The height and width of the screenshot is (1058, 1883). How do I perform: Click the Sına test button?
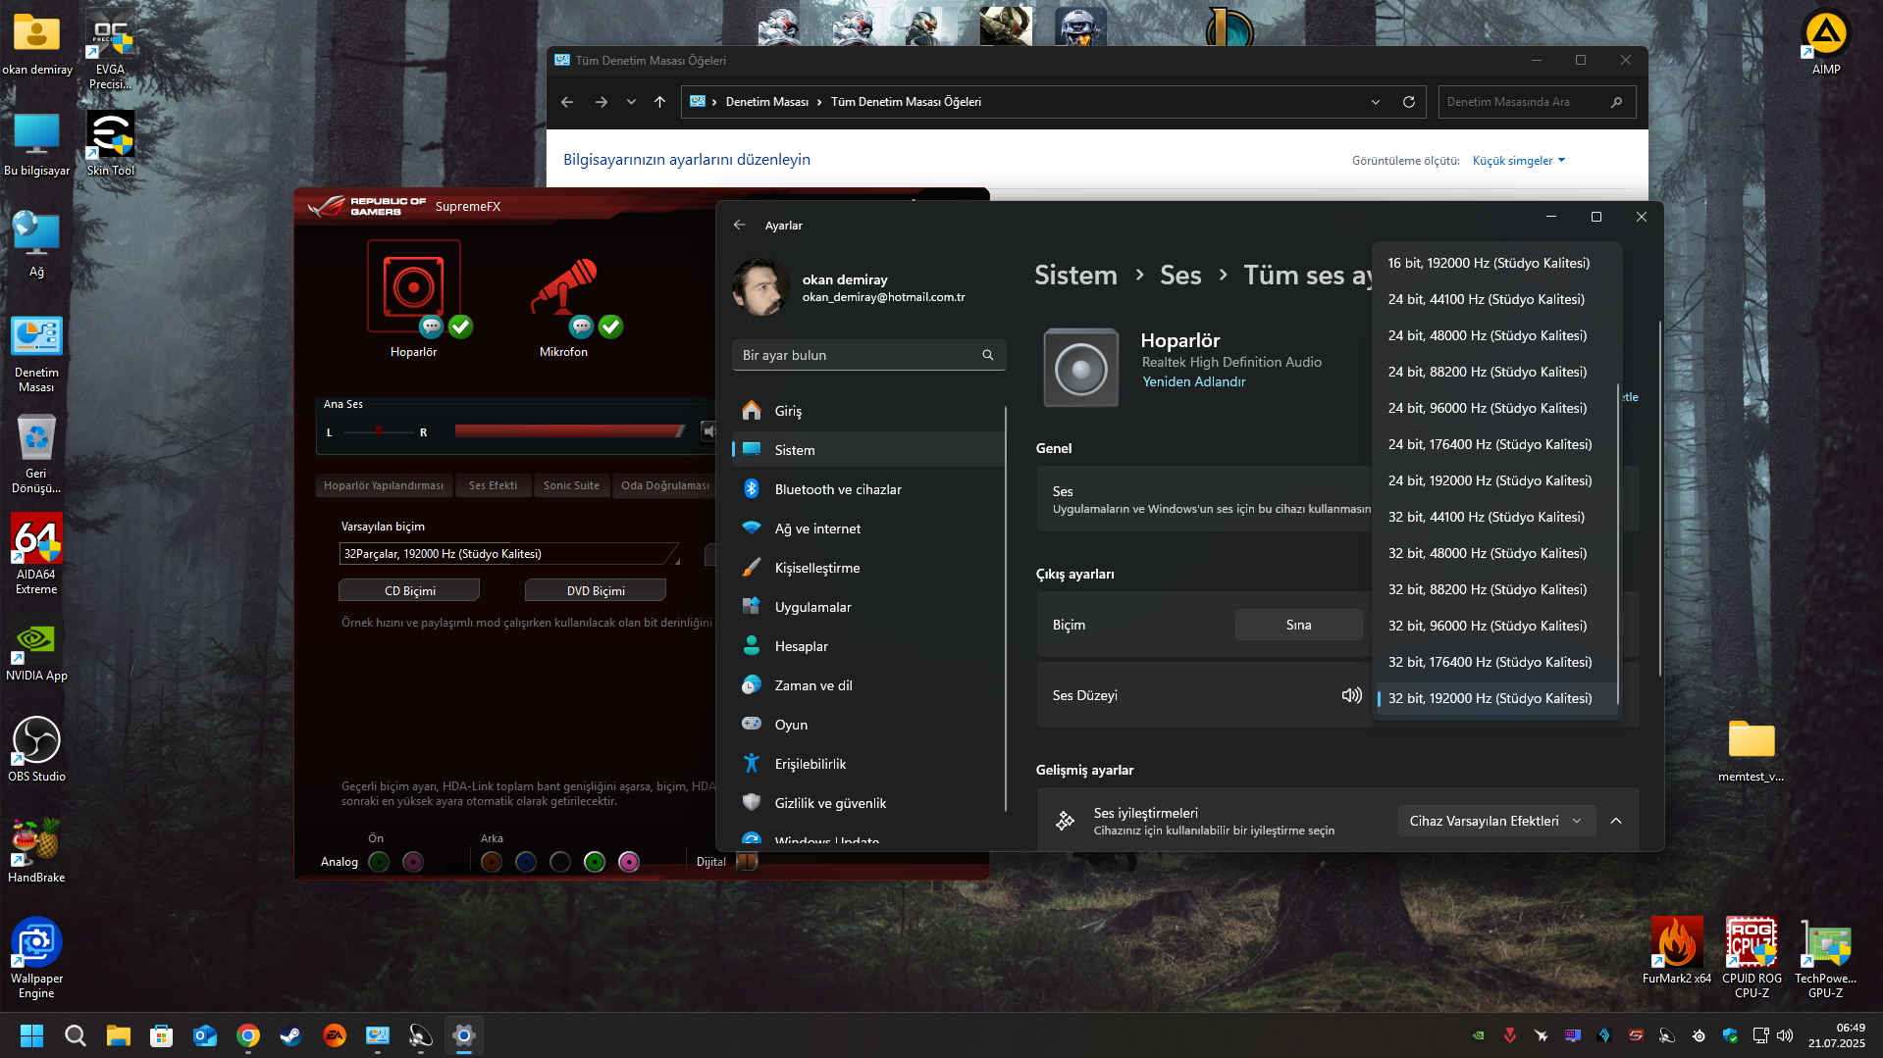click(1298, 625)
